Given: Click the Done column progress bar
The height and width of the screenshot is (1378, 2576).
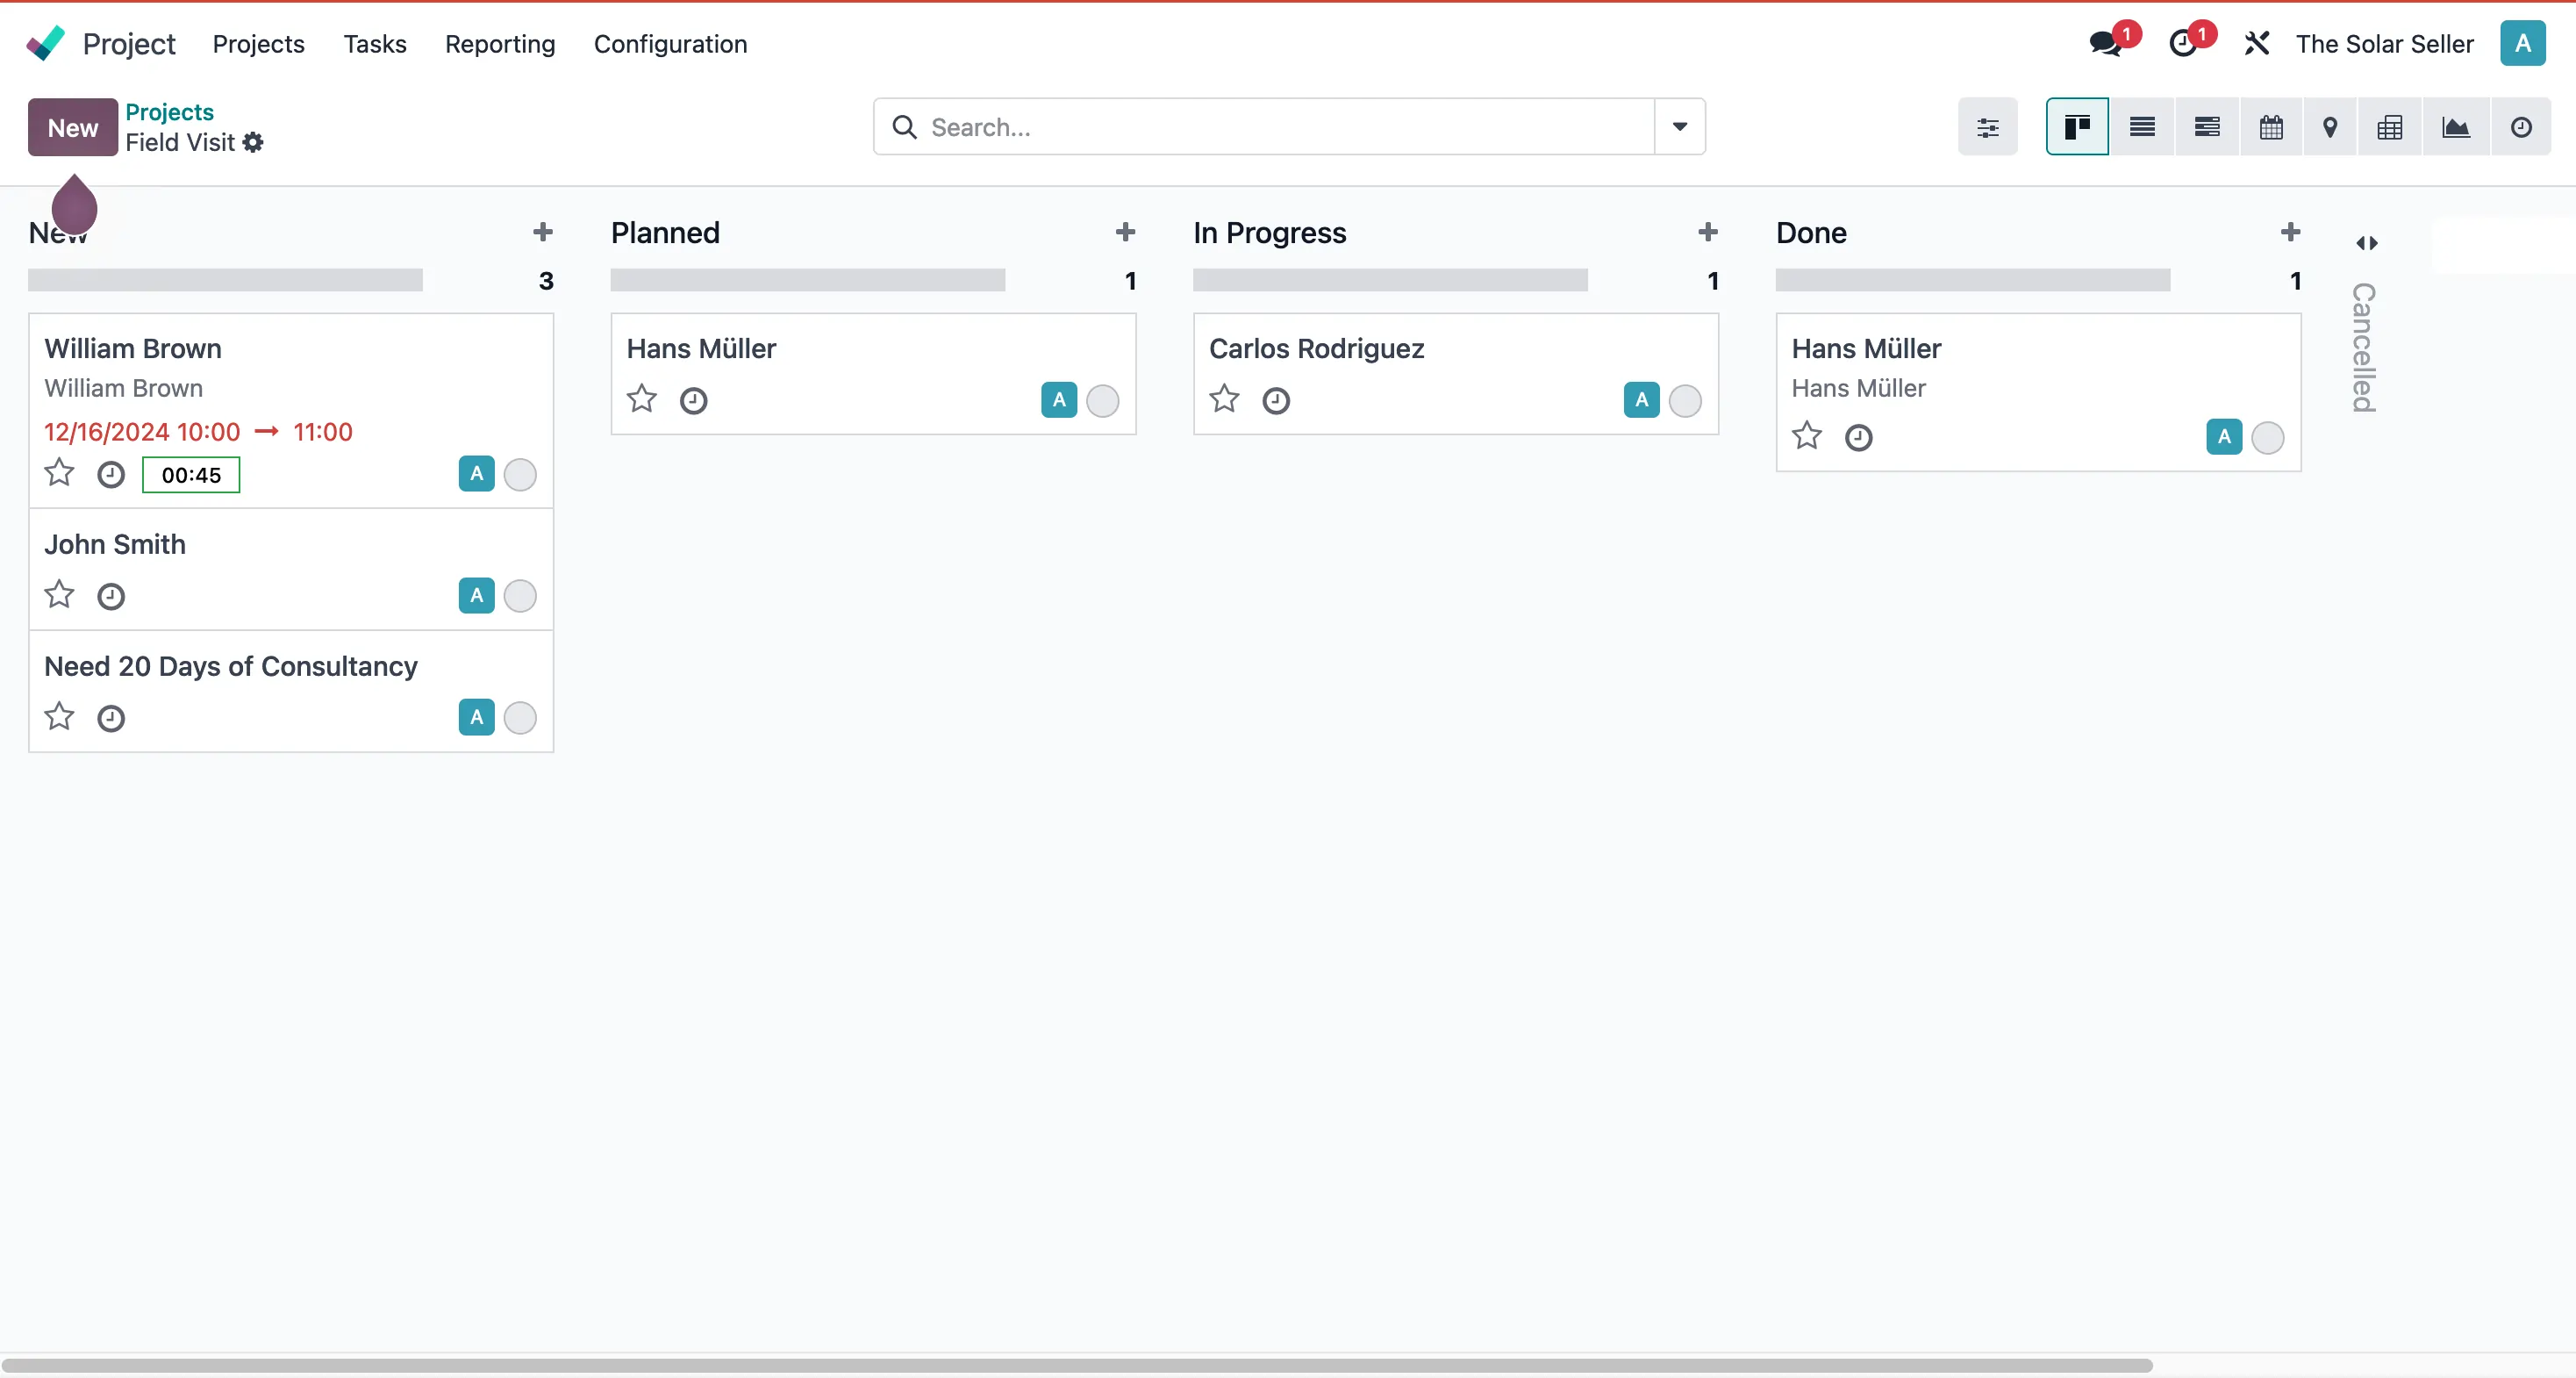Looking at the screenshot, I should 1973,280.
